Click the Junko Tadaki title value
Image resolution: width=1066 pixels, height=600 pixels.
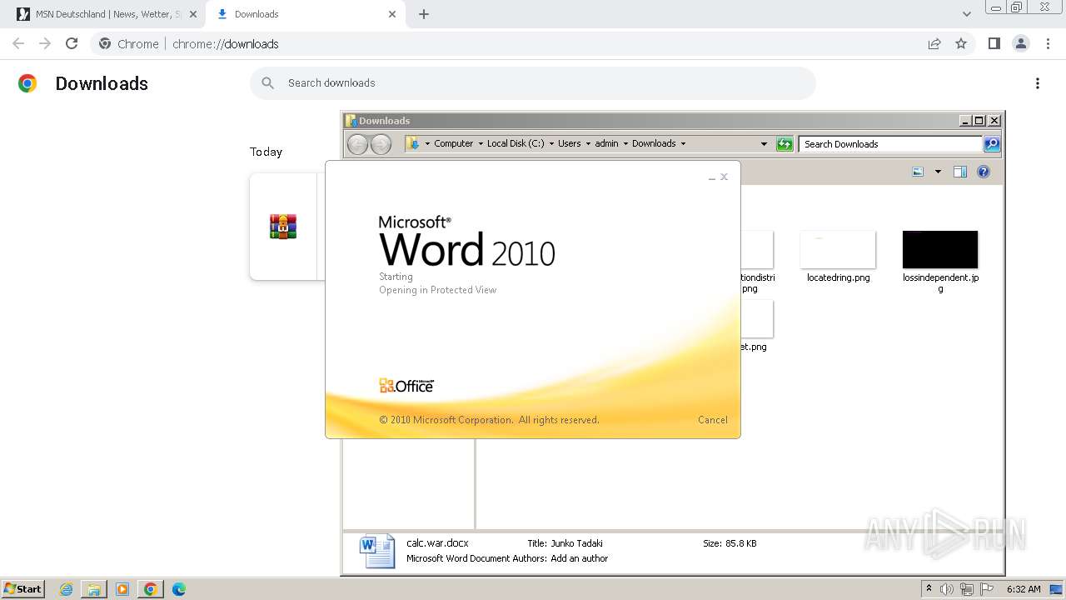pos(576,543)
